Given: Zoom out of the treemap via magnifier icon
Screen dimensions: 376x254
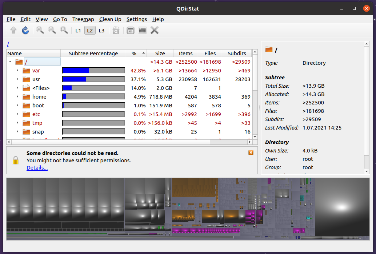Looking at the screenshot, I should [52, 30].
